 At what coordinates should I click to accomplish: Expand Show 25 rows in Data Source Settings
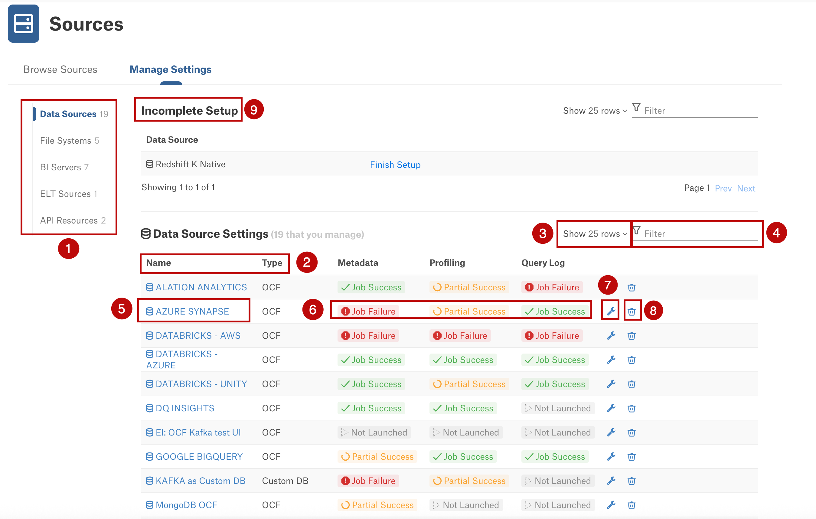tap(595, 234)
